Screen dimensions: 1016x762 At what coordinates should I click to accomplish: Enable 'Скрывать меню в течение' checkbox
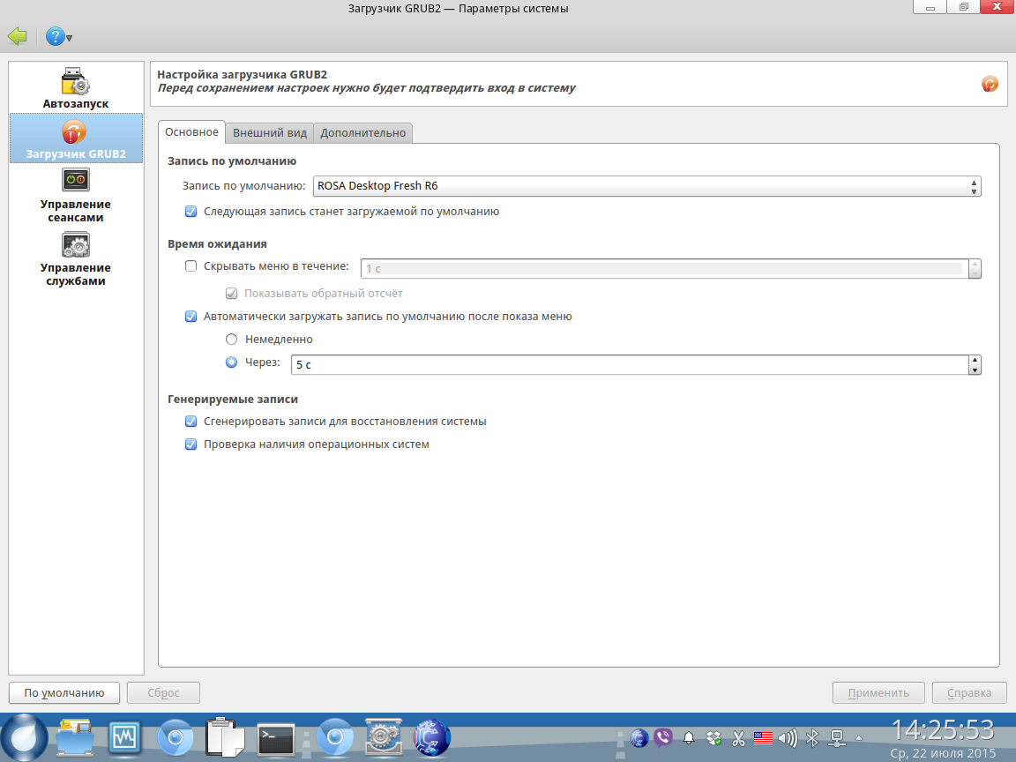point(190,265)
